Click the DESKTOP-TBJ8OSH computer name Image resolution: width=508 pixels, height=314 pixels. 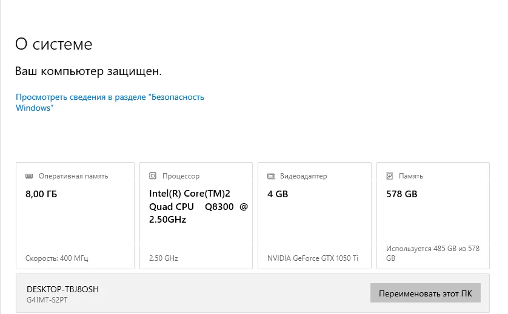(62, 289)
